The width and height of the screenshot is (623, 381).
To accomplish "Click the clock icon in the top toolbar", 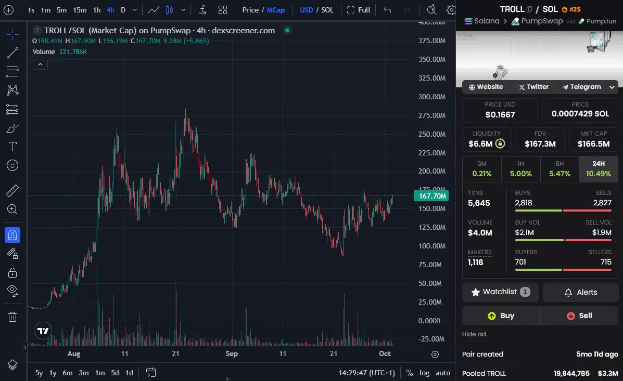I will tap(431, 10).
